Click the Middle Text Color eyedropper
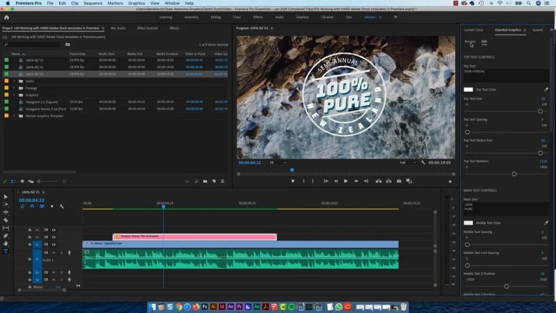The height and width of the screenshot is (313, 556). (x=546, y=223)
